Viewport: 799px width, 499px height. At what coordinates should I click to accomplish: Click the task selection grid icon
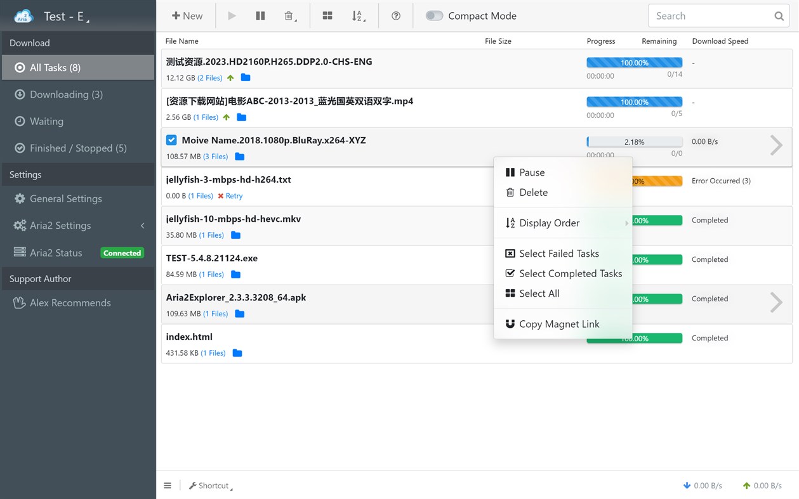[x=327, y=15]
